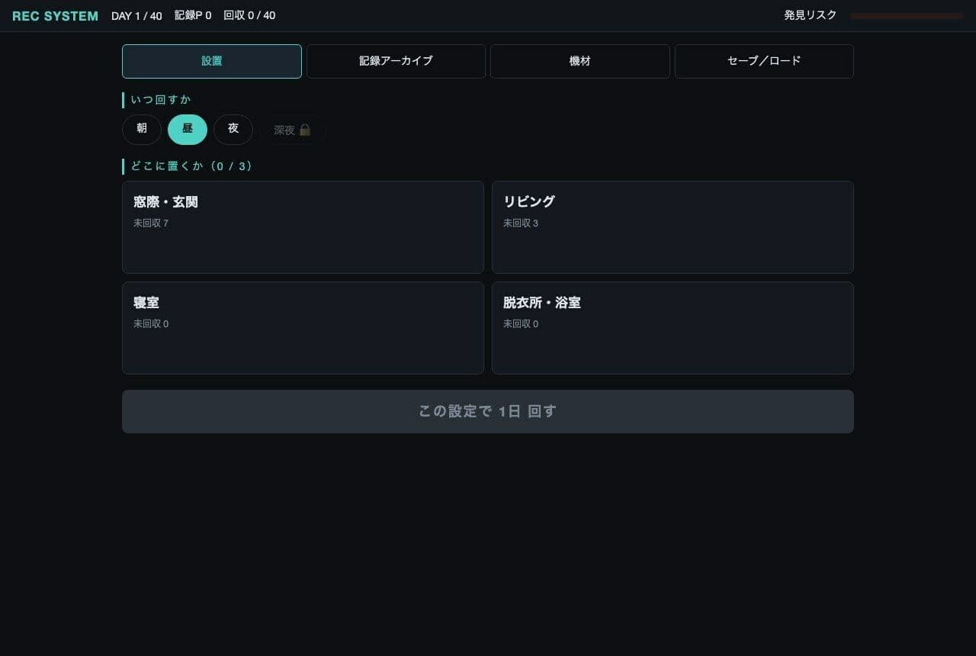The image size is (976, 656).
Task: Switch to the 記録アーカイブ tab
Action: (396, 61)
